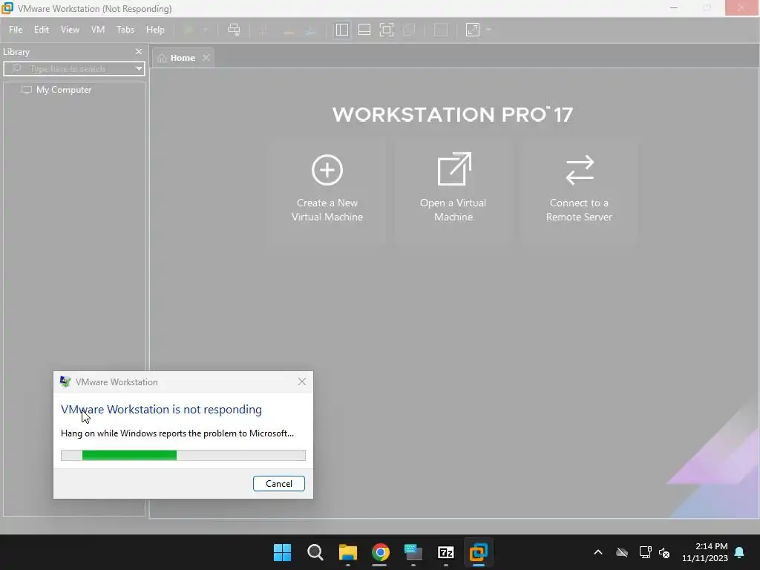Click the Enter Full Screen mode icon
This screenshot has height=570, width=760.
click(386, 30)
